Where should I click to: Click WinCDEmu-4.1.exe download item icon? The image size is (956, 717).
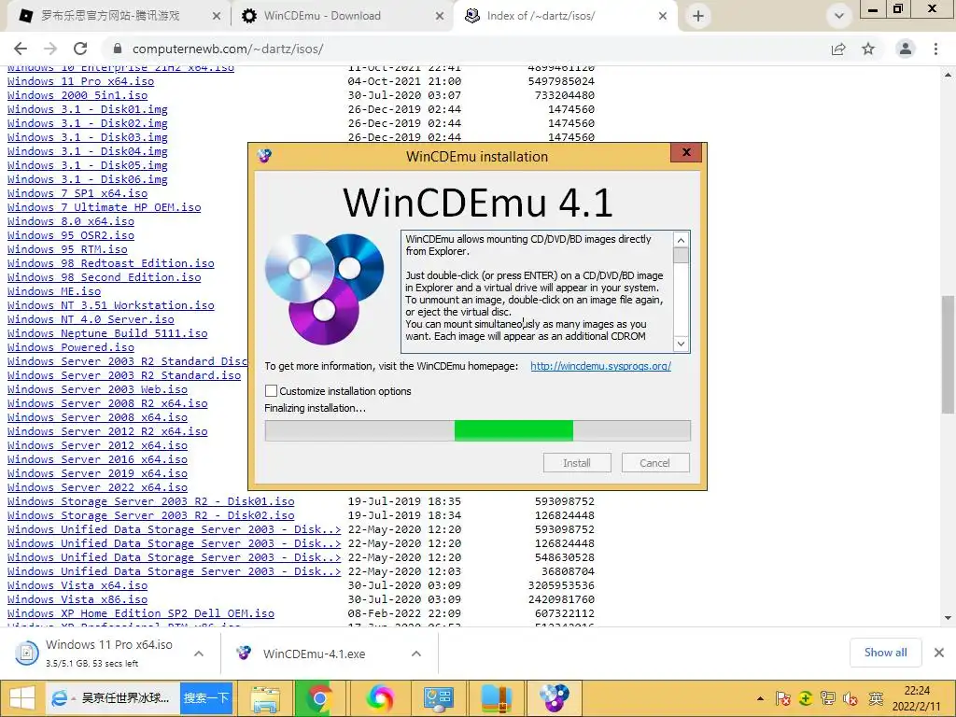click(x=244, y=653)
